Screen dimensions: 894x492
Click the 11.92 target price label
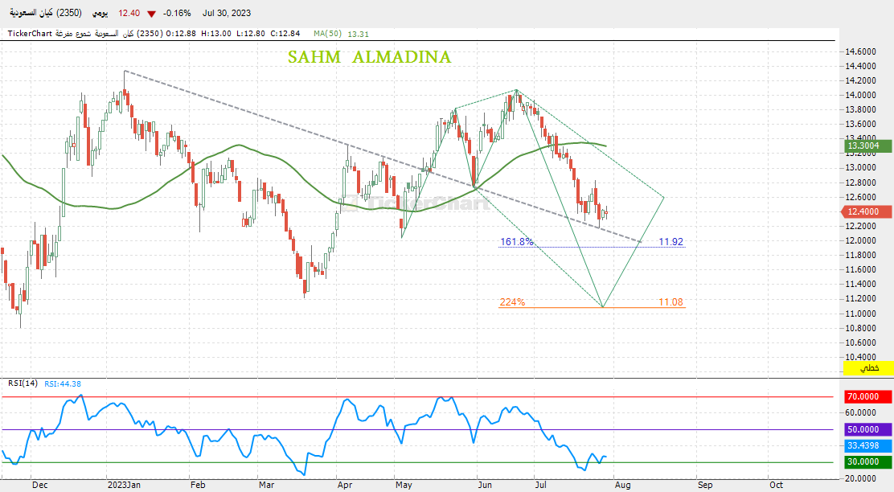tap(671, 242)
